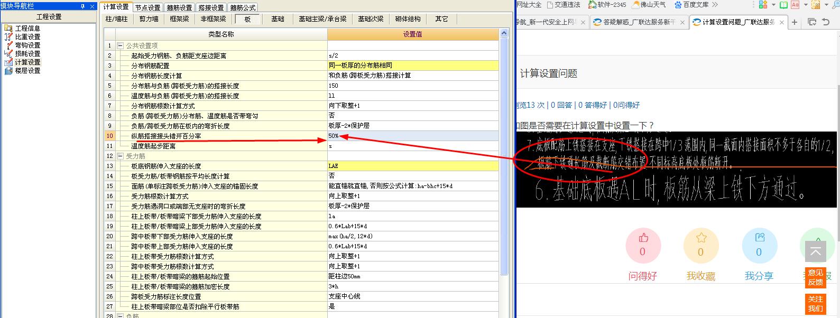Select 分布钢筋根数计算方式 row
Screen dimensions: 840x318
tap(301, 106)
